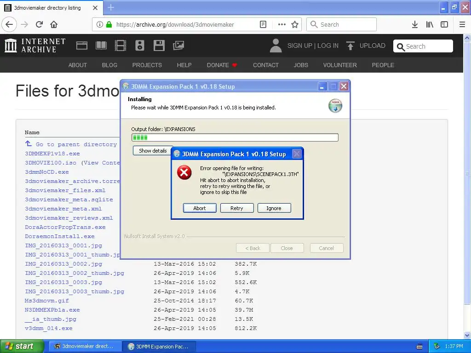This screenshot has width=471, height=353.
Task: Click the upload arrow icon
Action: pos(350,46)
